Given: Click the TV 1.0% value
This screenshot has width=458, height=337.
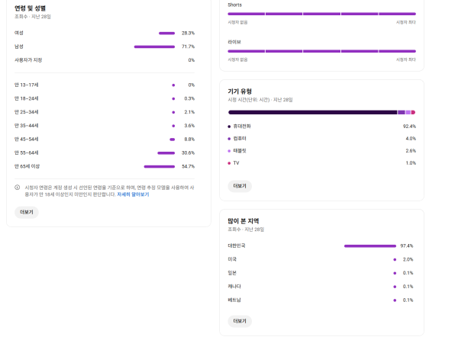Looking at the screenshot, I should pyautogui.click(x=411, y=163).
